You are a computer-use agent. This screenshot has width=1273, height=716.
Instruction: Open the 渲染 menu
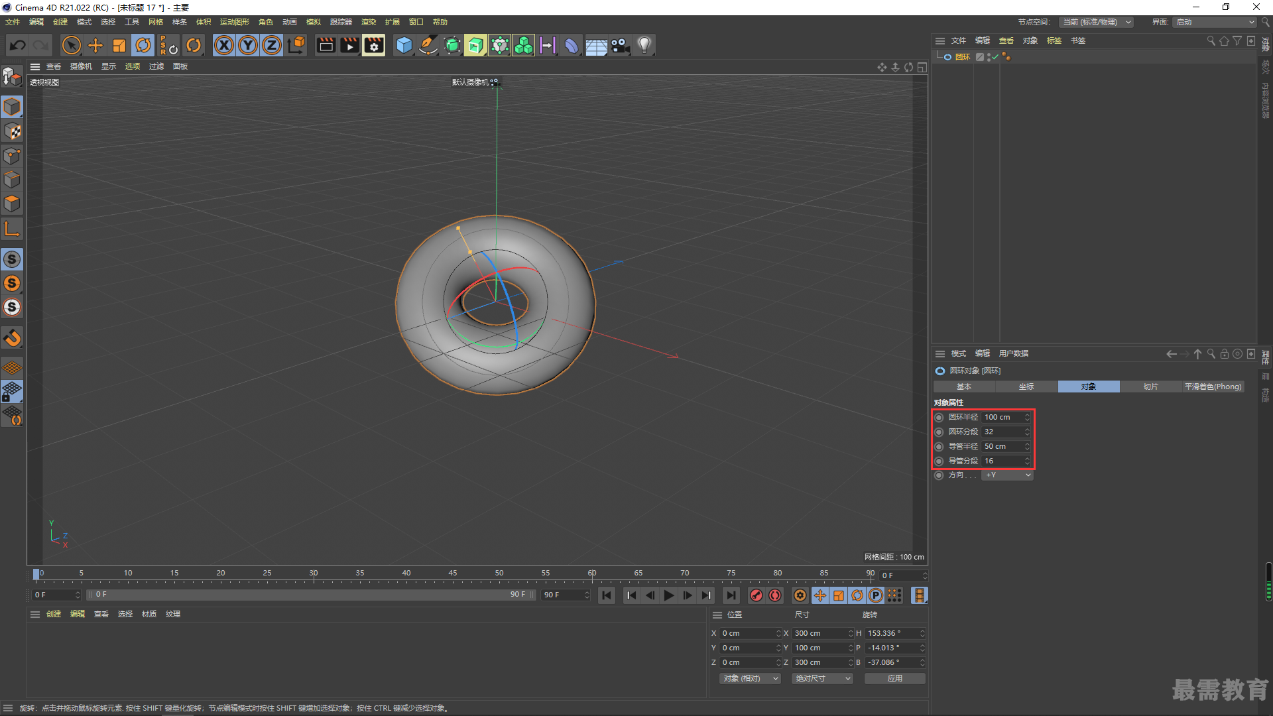coord(369,22)
